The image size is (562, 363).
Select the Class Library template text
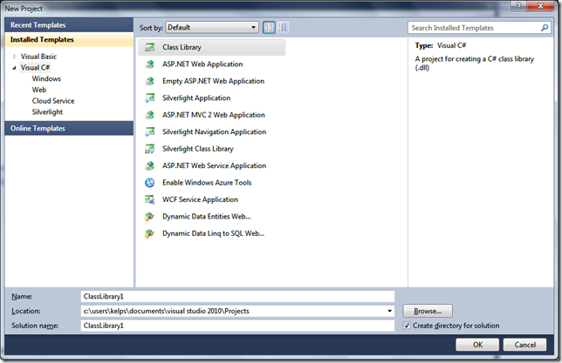coord(182,47)
